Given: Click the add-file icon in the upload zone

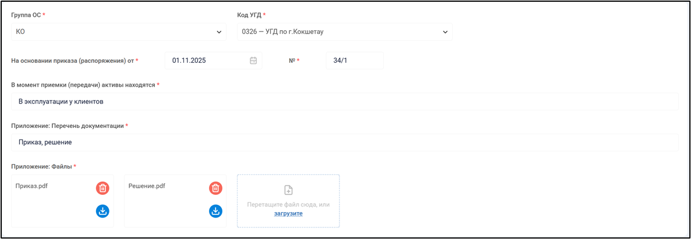Looking at the screenshot, I should (288, 190).
